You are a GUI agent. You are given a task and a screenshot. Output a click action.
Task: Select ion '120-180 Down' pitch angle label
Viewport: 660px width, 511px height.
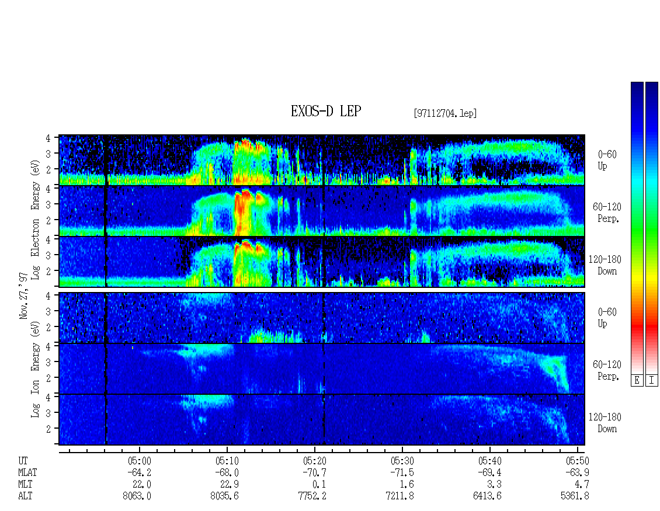pos(605,423)
